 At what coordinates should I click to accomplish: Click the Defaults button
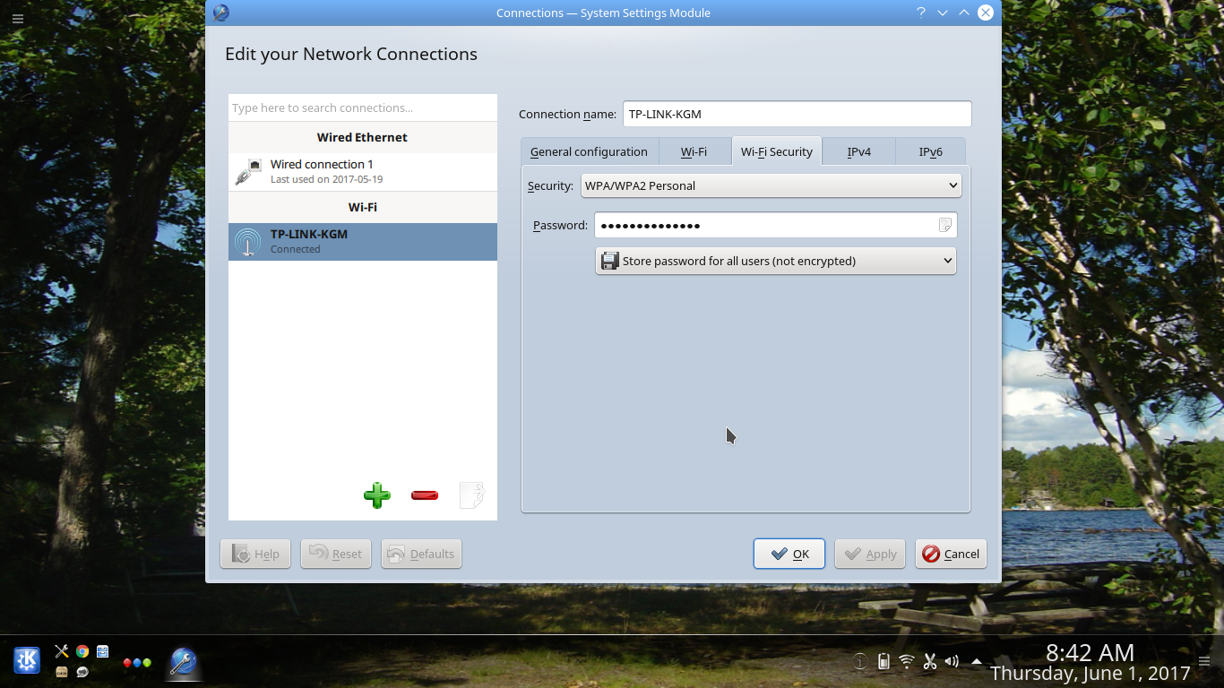point(421,554)
